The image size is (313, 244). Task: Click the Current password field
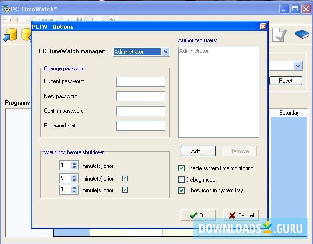pos(141,82)
